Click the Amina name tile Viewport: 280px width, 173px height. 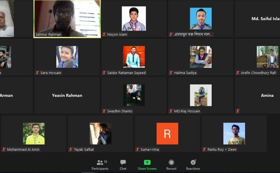(257, 96)
